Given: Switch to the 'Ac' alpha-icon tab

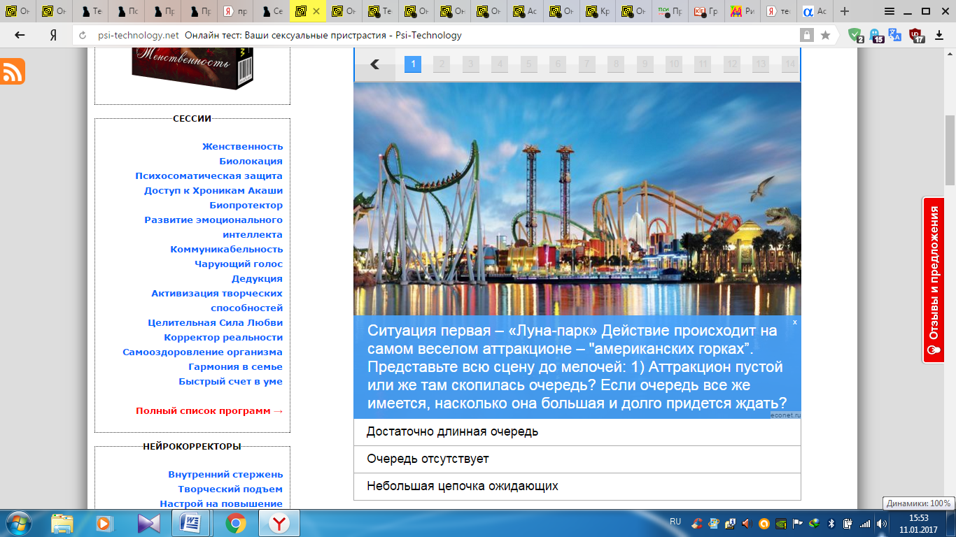Looking at the screenshot, I should (815, 11).
